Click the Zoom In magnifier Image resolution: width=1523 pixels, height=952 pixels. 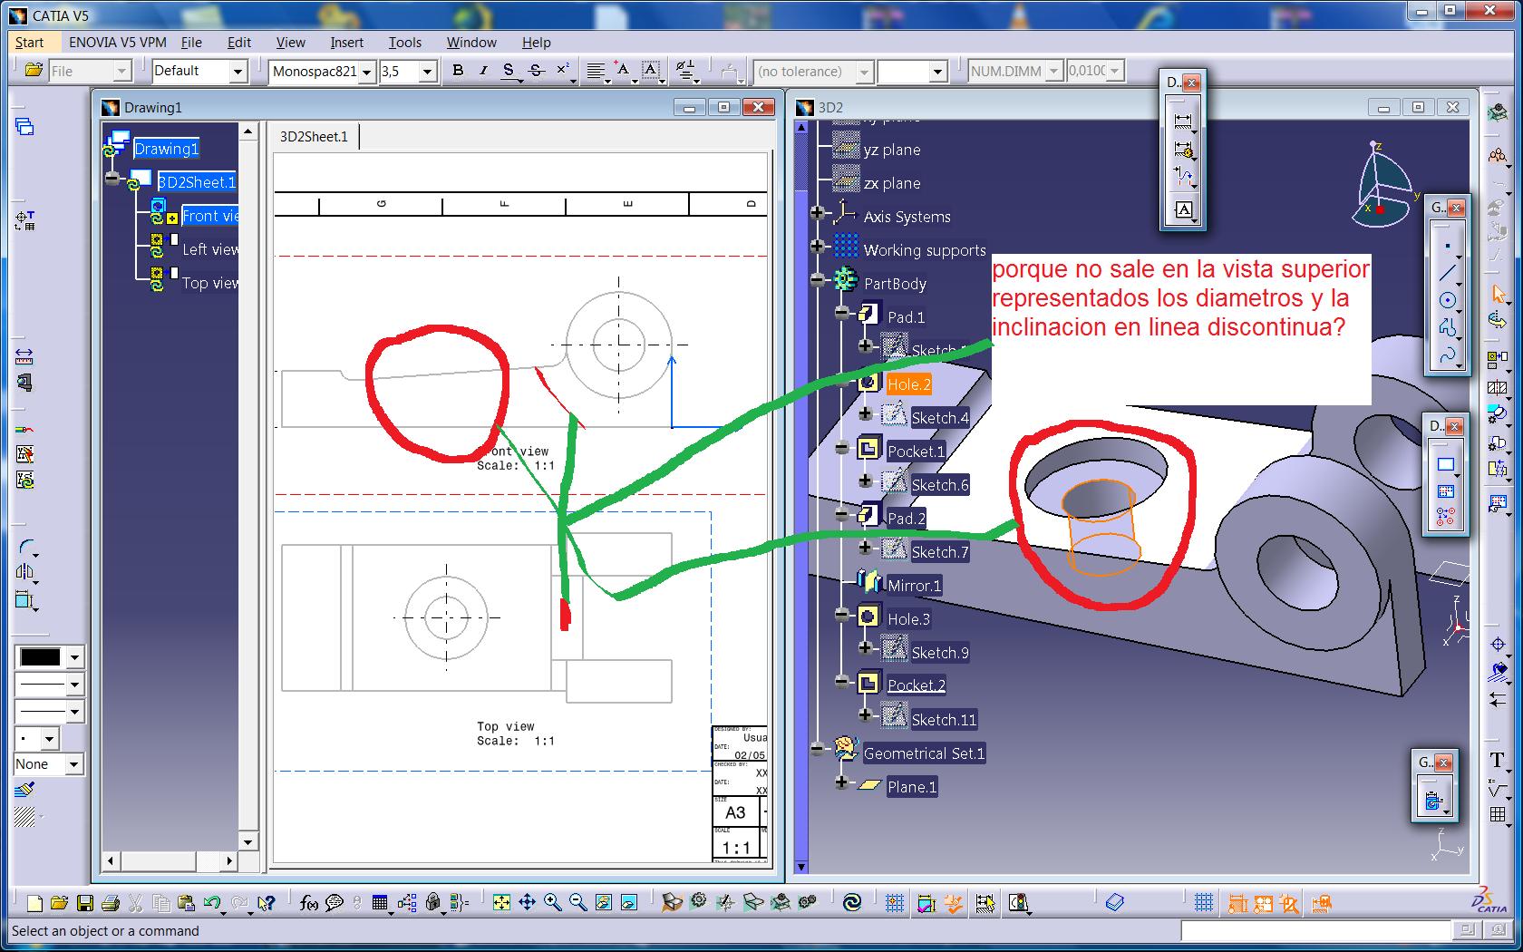[x=552, y=903]
